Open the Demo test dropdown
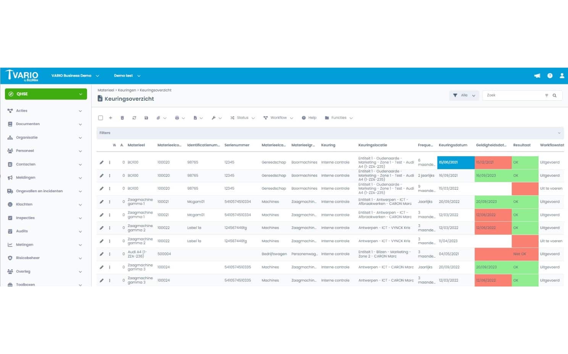Viewport: 568px width, 354px height. [127, 76]
